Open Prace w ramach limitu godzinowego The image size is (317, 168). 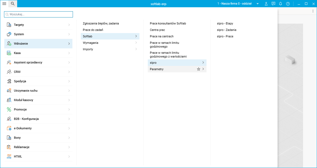(x=165, y=45)
